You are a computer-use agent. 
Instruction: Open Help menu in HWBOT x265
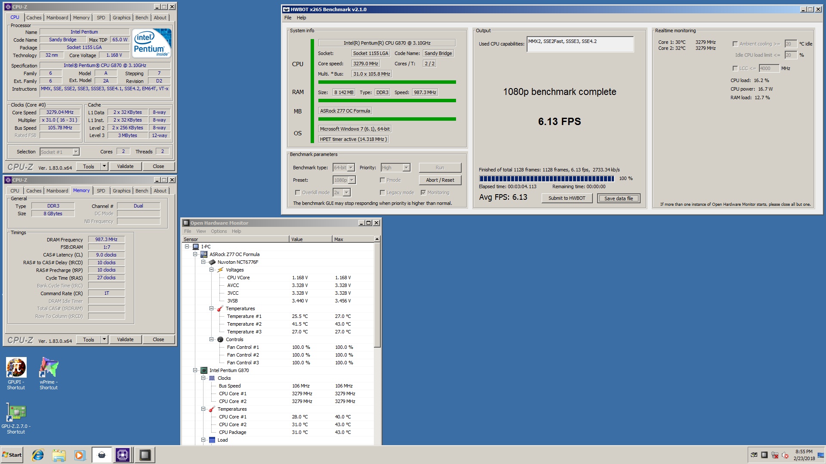point(302,18)
